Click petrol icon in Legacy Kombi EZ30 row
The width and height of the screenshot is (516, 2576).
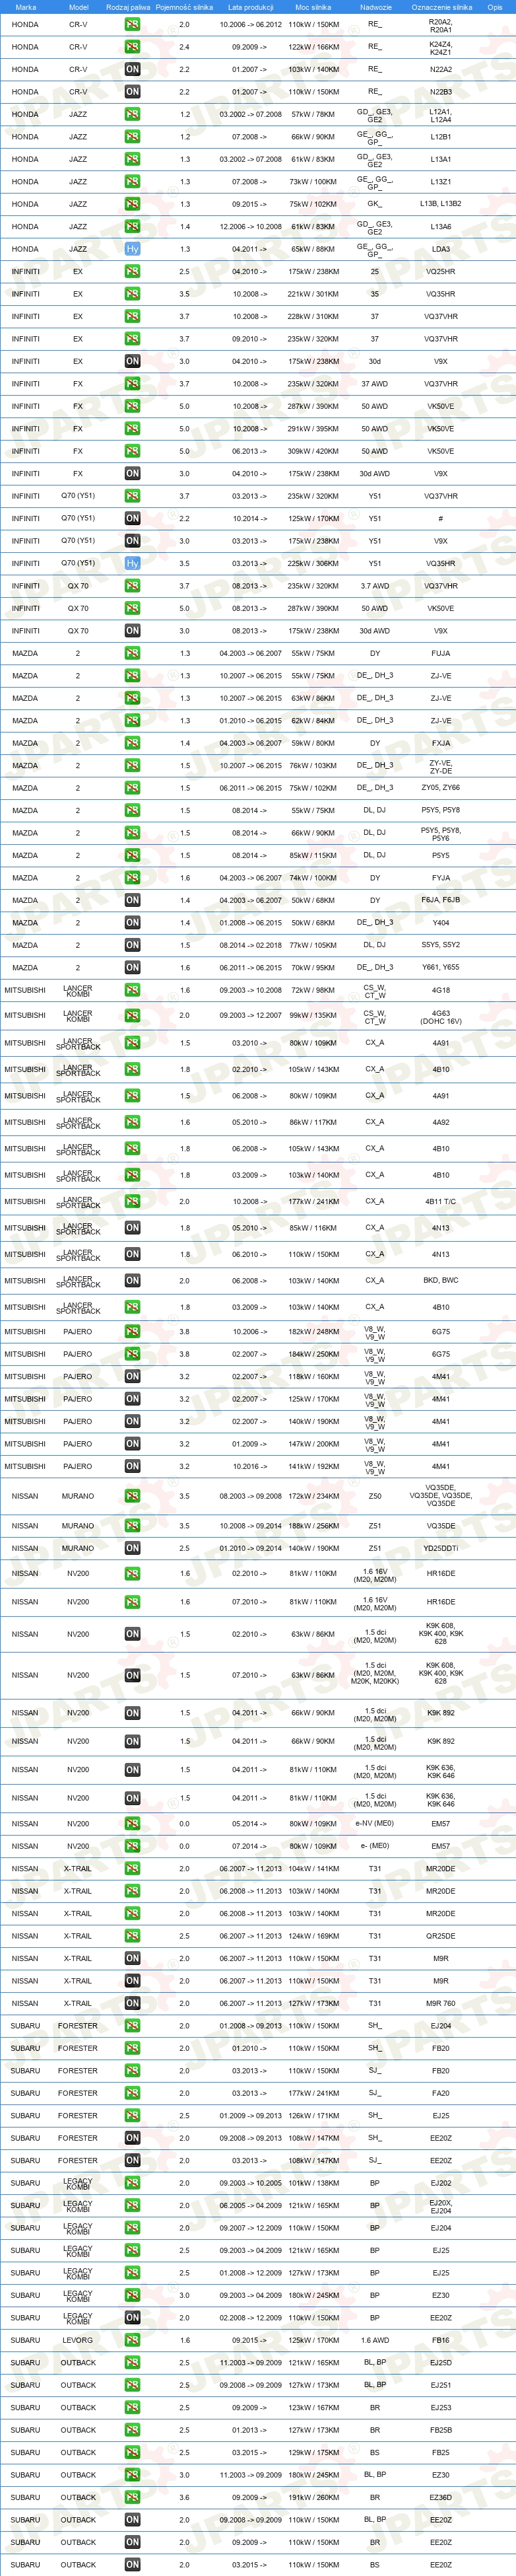click(132, 2295)
